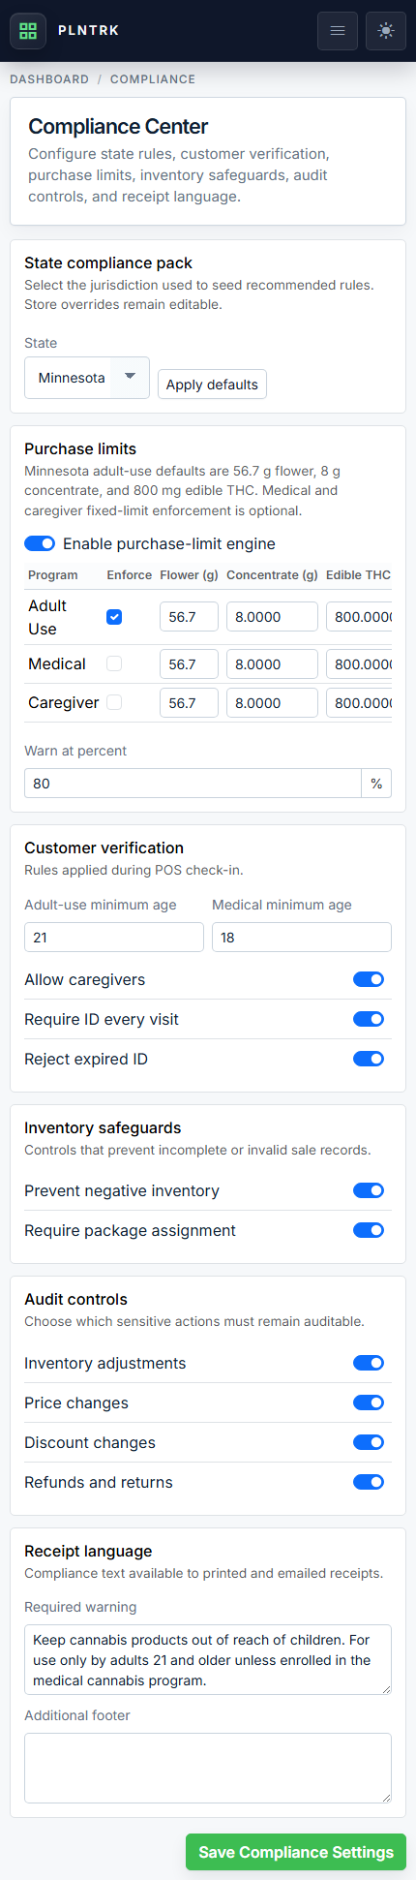Click Apply defaults button
Image resolution: width=416 pixels, height=1880 pixels.
point(212,385)
